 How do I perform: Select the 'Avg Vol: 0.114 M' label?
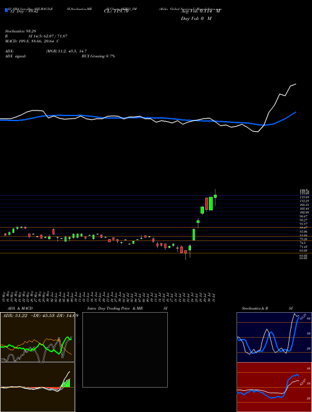point(201,11)
